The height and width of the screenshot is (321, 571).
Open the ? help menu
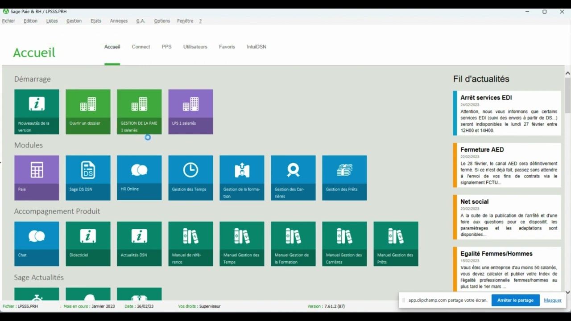point(200,21)
